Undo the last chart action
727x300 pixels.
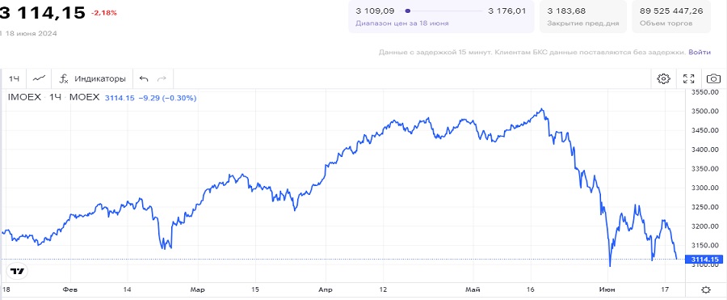[144, 79]
